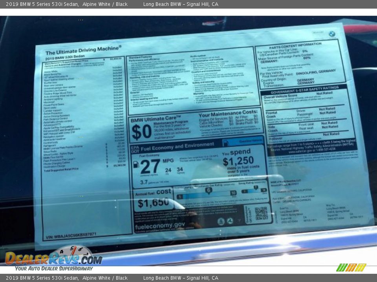Click the top caption 2019 BMW 5 Series title
The image size is (377, 282).
[x=40, y=4]
